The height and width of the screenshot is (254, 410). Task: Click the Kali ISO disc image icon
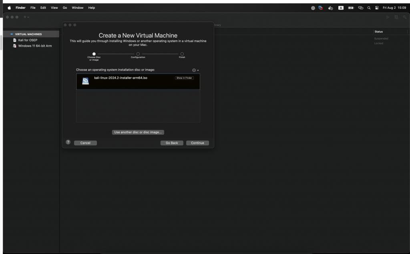86,81
